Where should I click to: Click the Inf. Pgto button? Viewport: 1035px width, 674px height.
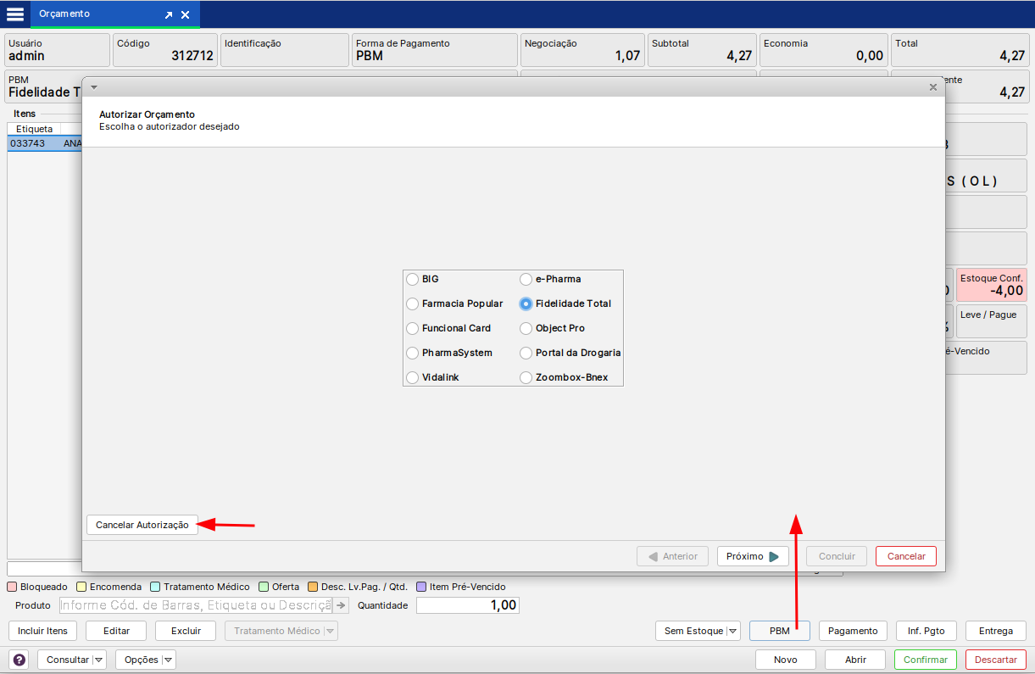[926, 631]
